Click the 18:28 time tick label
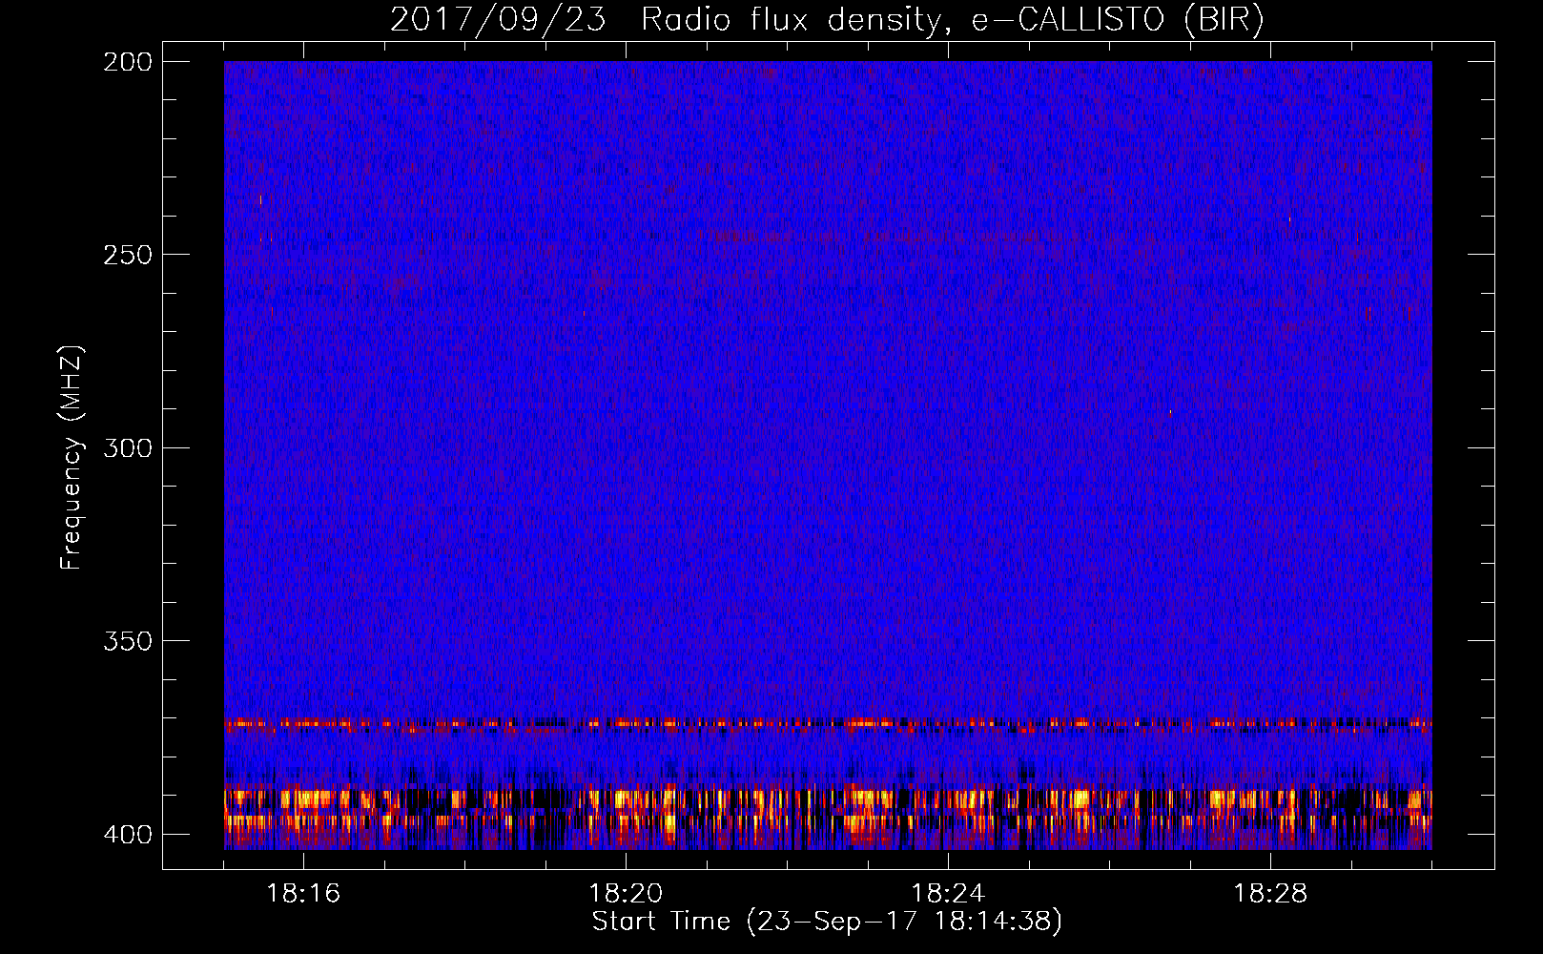The height and width of the screenshot is (954, 1543). click(1270, 894)
